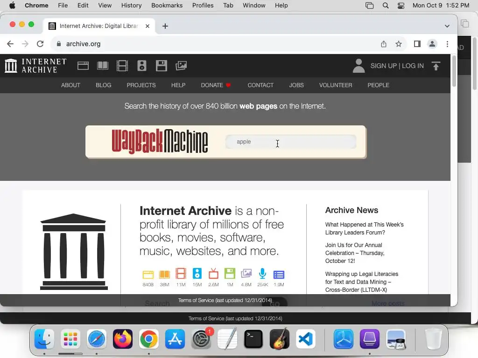Screen dimensions: 478x358
Task: Bookmark this page with star icon
Action: (399, 44)
